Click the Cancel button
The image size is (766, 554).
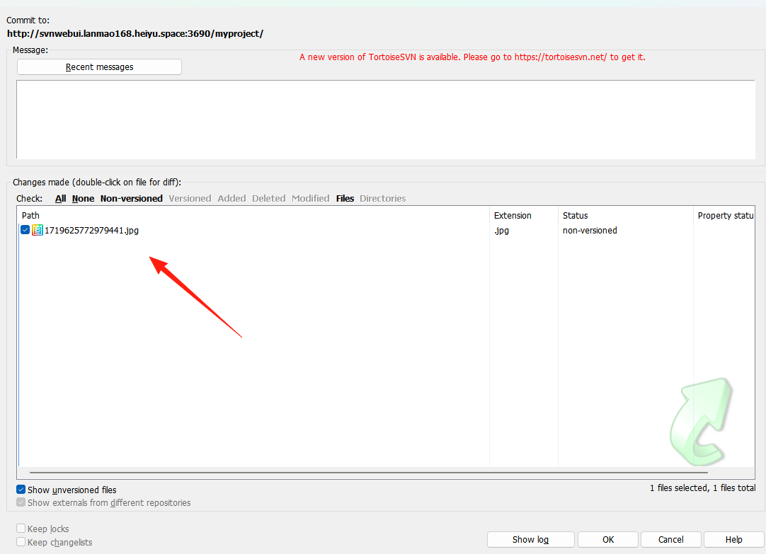tap(670, 539)
